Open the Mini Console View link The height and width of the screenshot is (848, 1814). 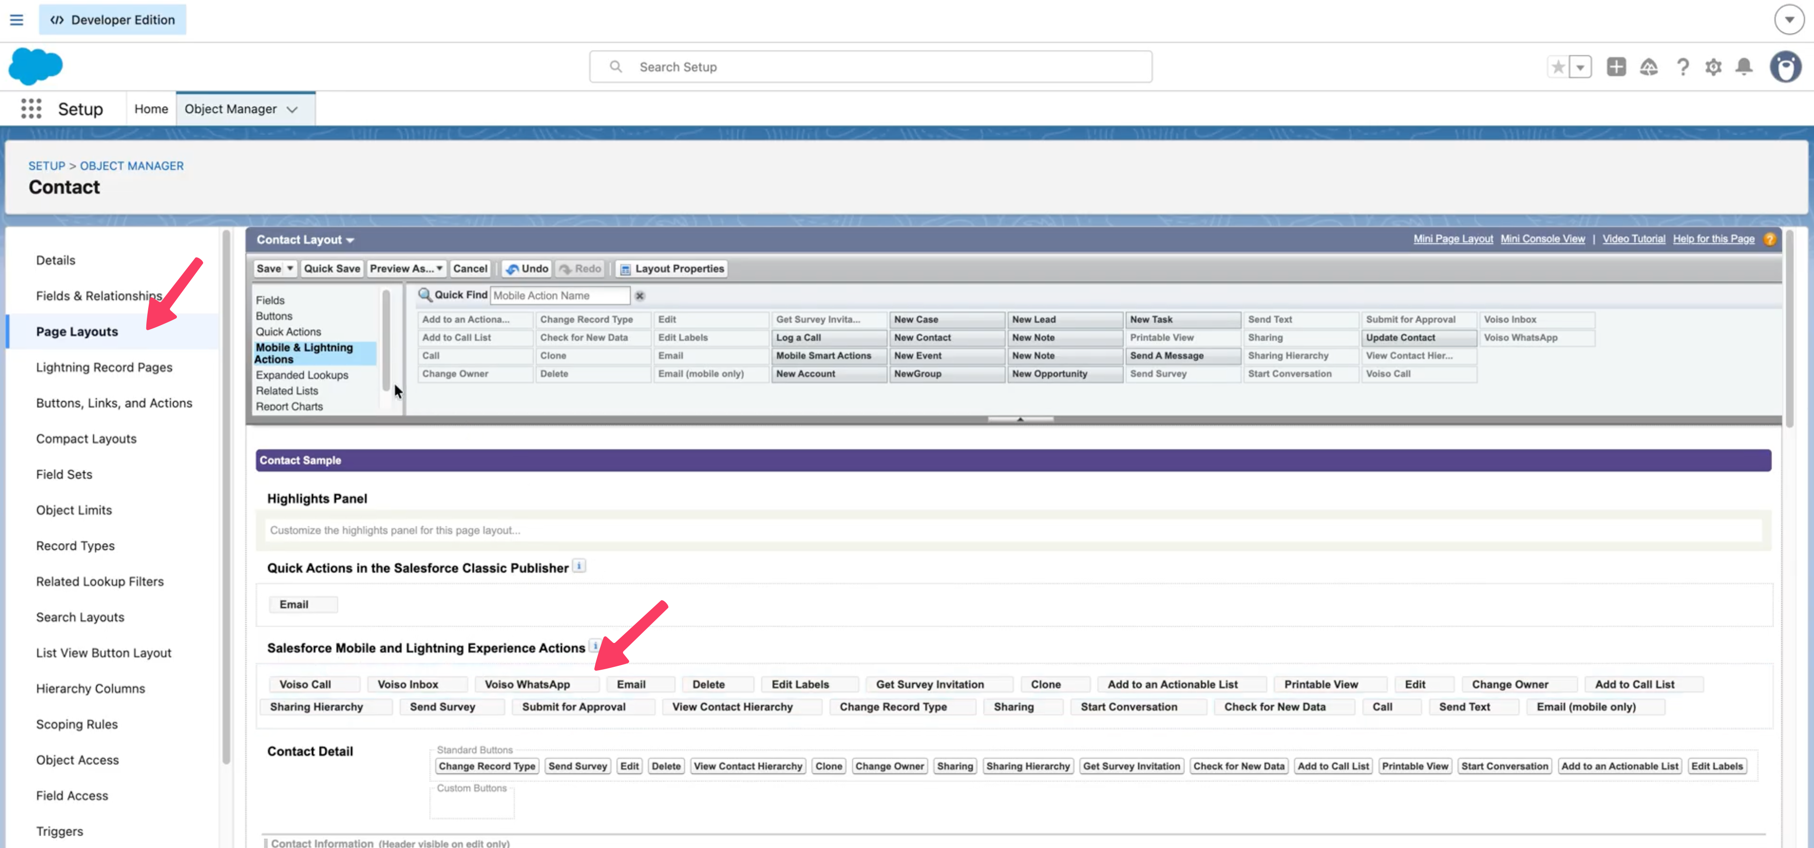(1542, 239)
